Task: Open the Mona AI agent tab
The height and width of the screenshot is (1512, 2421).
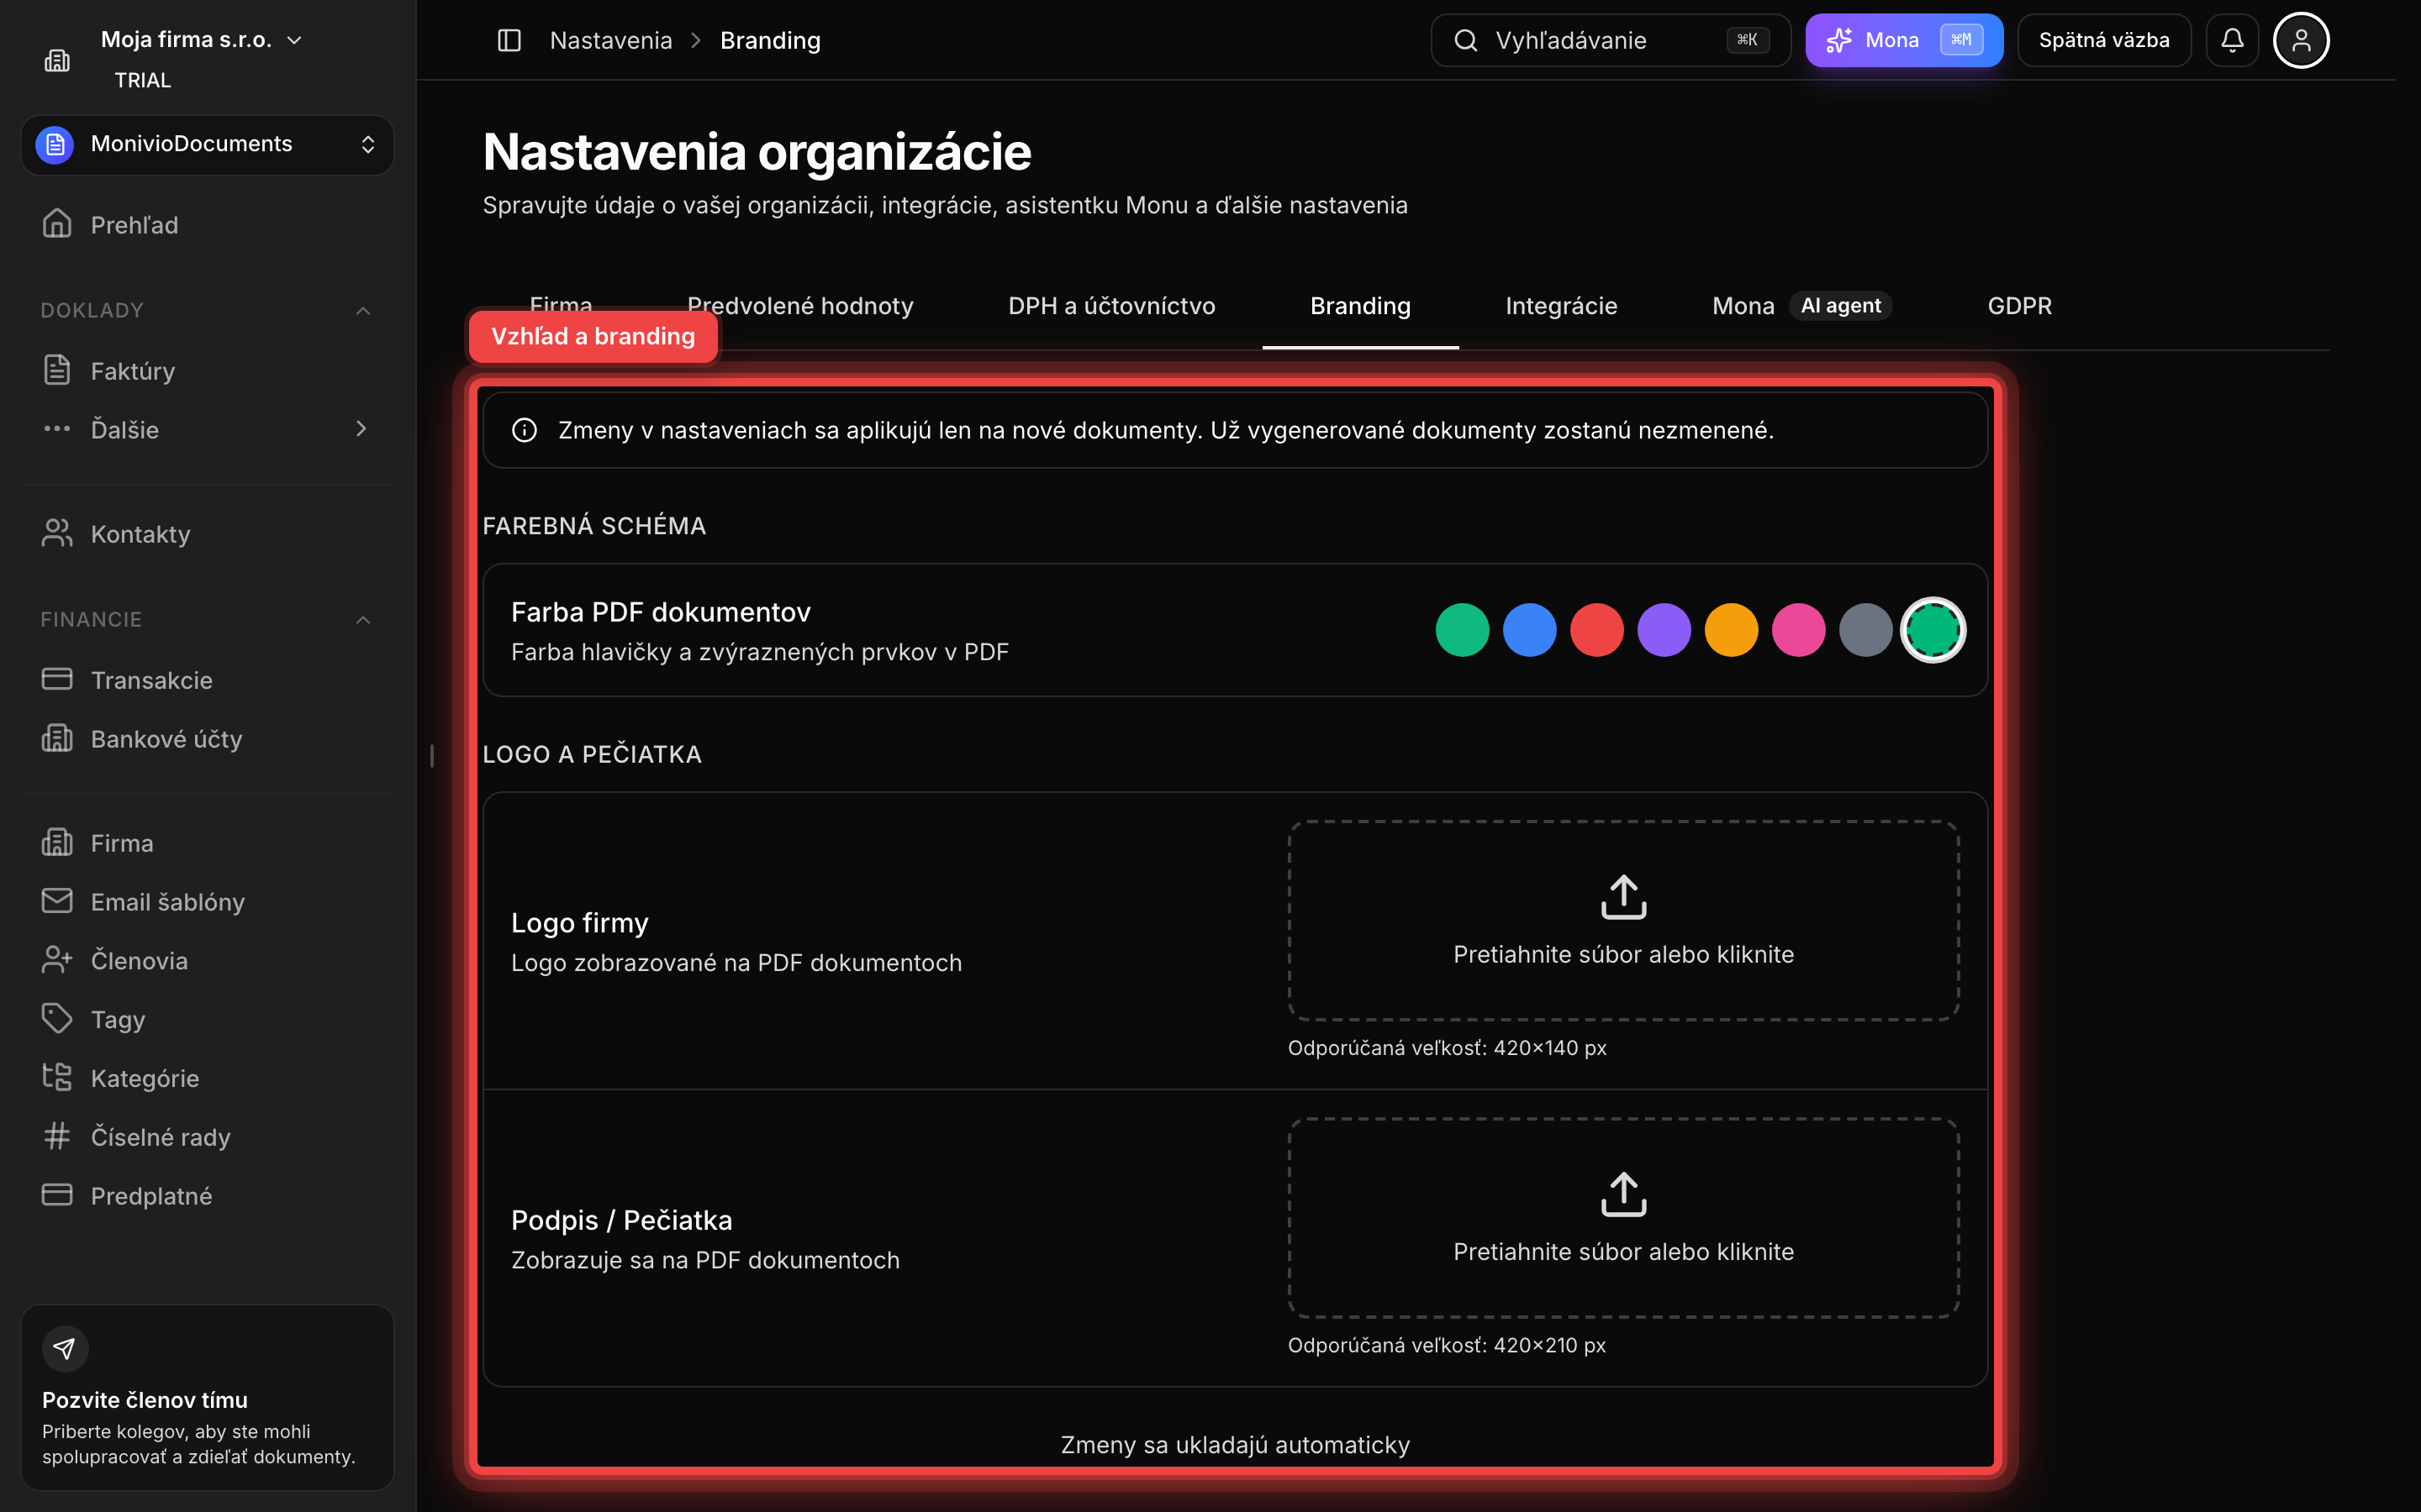Action: click(x=1801, y=306)
